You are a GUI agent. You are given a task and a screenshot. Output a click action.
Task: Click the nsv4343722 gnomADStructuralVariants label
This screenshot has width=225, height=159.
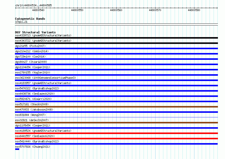point(43,41)
